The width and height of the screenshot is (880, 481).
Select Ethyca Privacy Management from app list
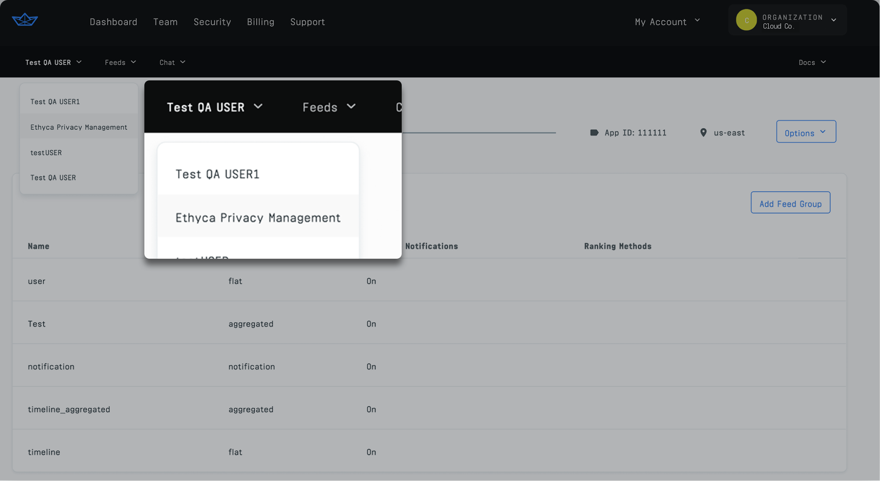79,127
